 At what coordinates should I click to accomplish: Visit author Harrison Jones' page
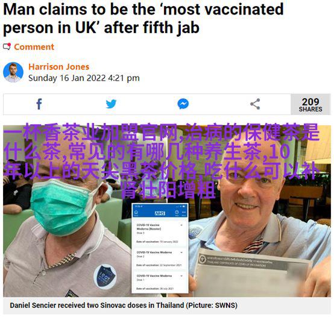click(x=59, y=67)
